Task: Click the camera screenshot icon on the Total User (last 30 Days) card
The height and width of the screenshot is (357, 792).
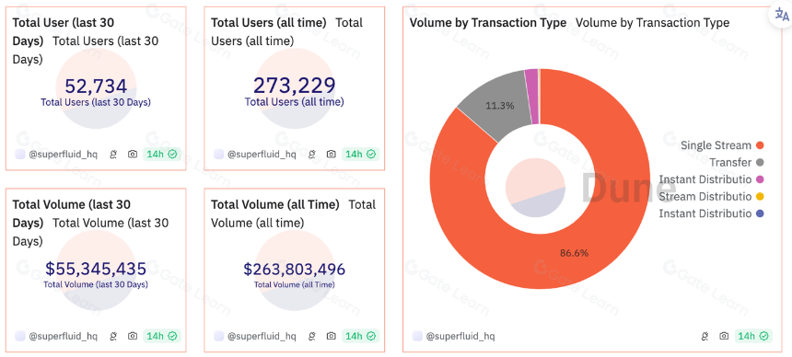Action: [133, 154]
